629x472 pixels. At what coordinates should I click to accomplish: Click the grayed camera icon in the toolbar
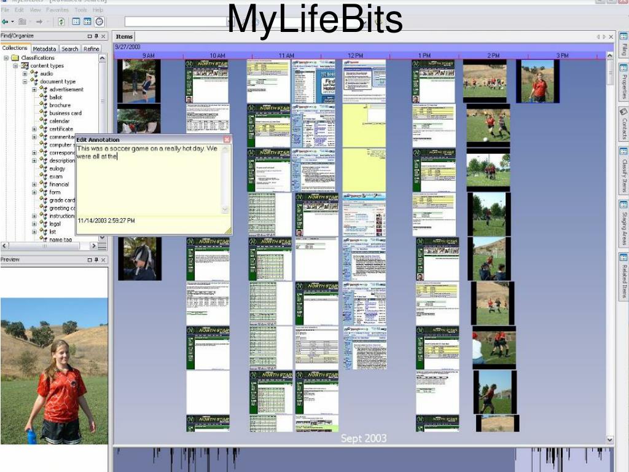[x=23, y=22]
